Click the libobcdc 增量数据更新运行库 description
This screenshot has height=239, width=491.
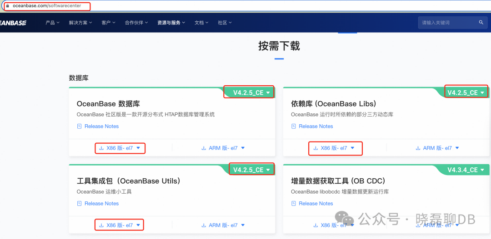pos(340,191)
